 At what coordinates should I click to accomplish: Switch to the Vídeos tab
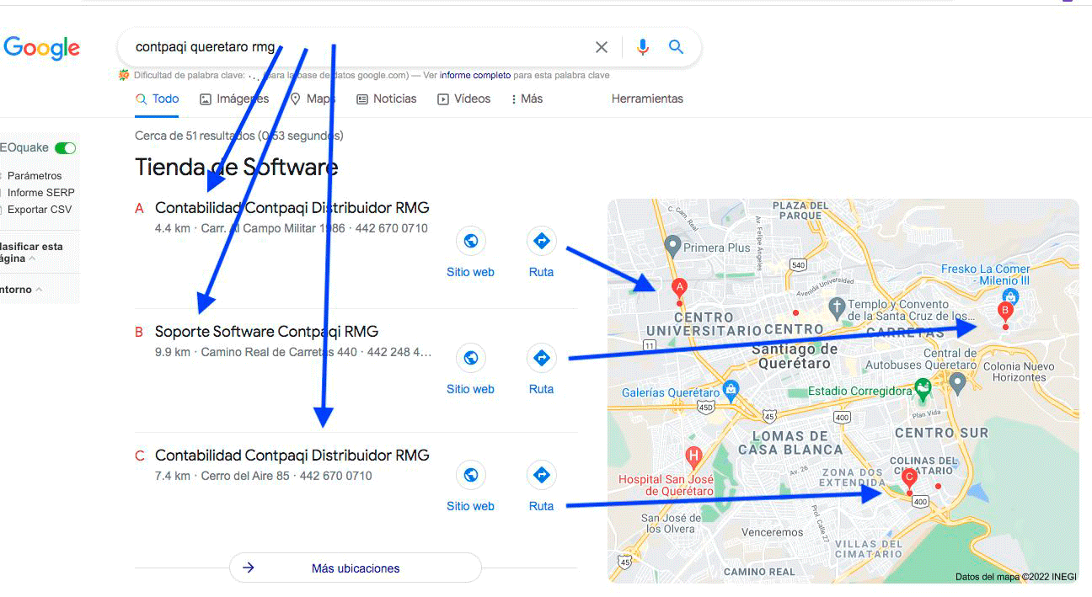[464, 99]
